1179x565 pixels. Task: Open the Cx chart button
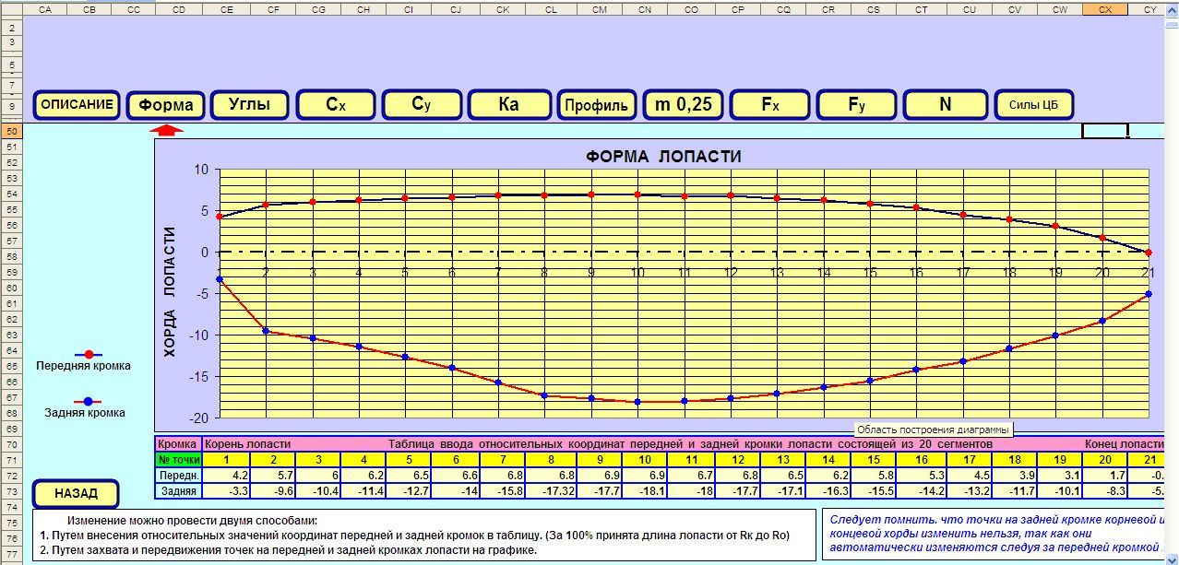coord(336,105)
